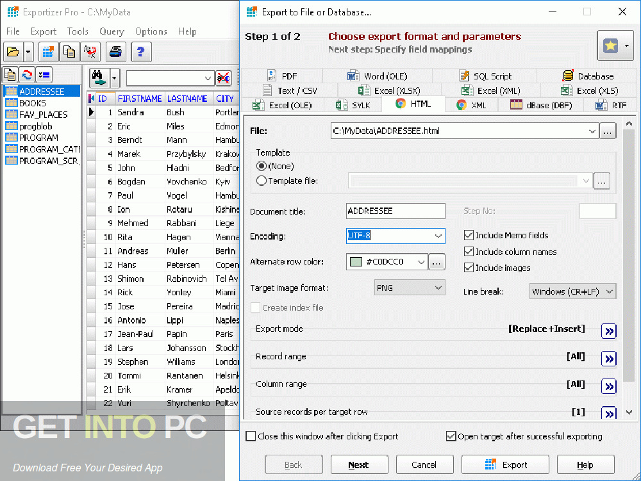Image resolution: width=641 pixels, height=481 pixels.
Task: Switch to the SQL Script format tab
Action: [485, 76]
